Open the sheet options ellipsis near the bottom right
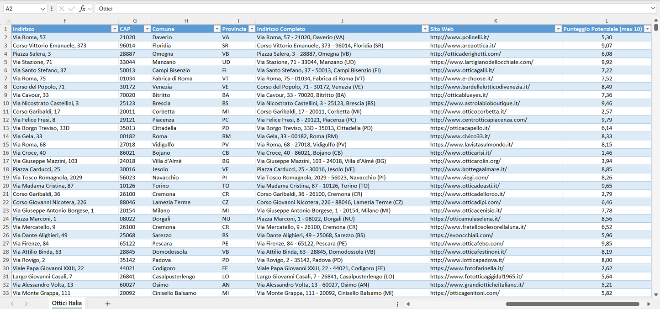The width and height of the screenshot is (660, 309). tap(397, 304)
